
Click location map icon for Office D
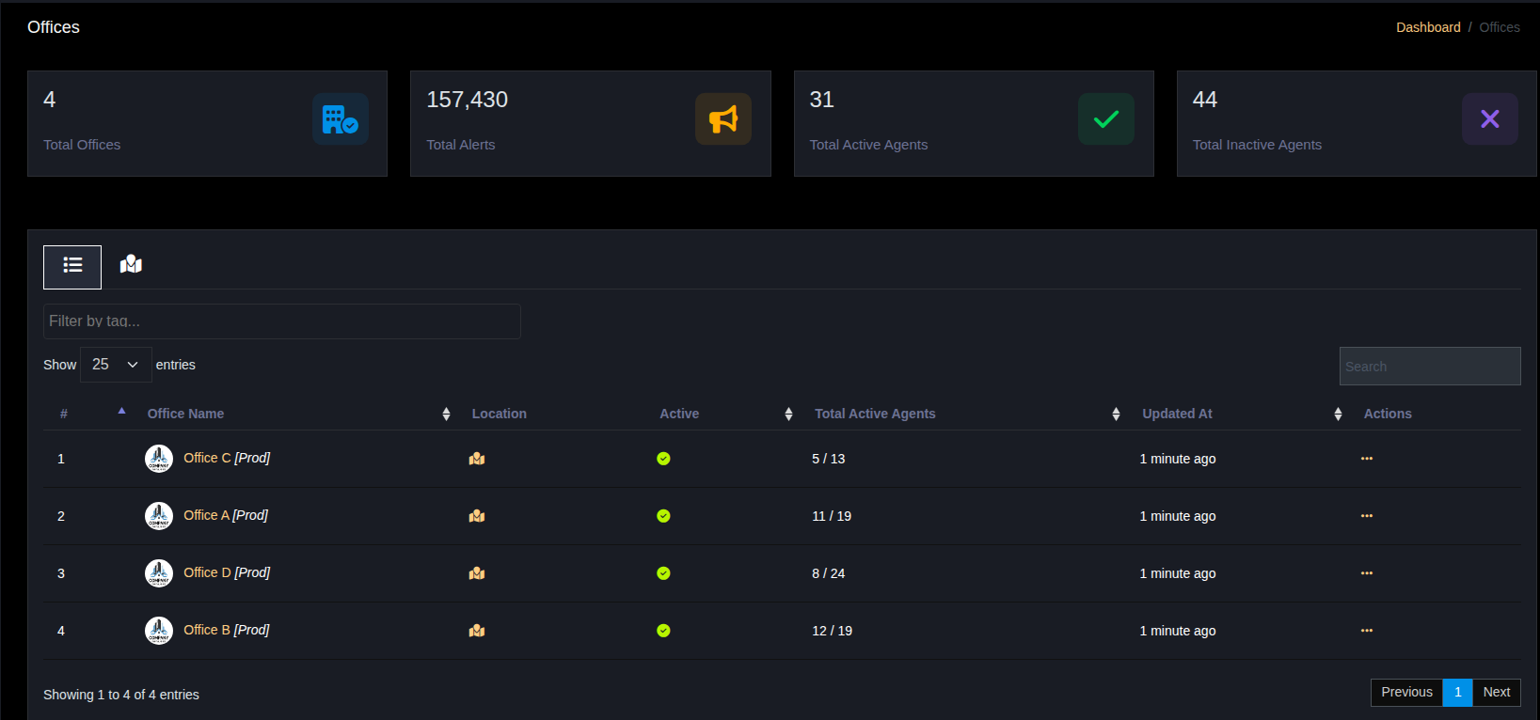tap(477, 573)
